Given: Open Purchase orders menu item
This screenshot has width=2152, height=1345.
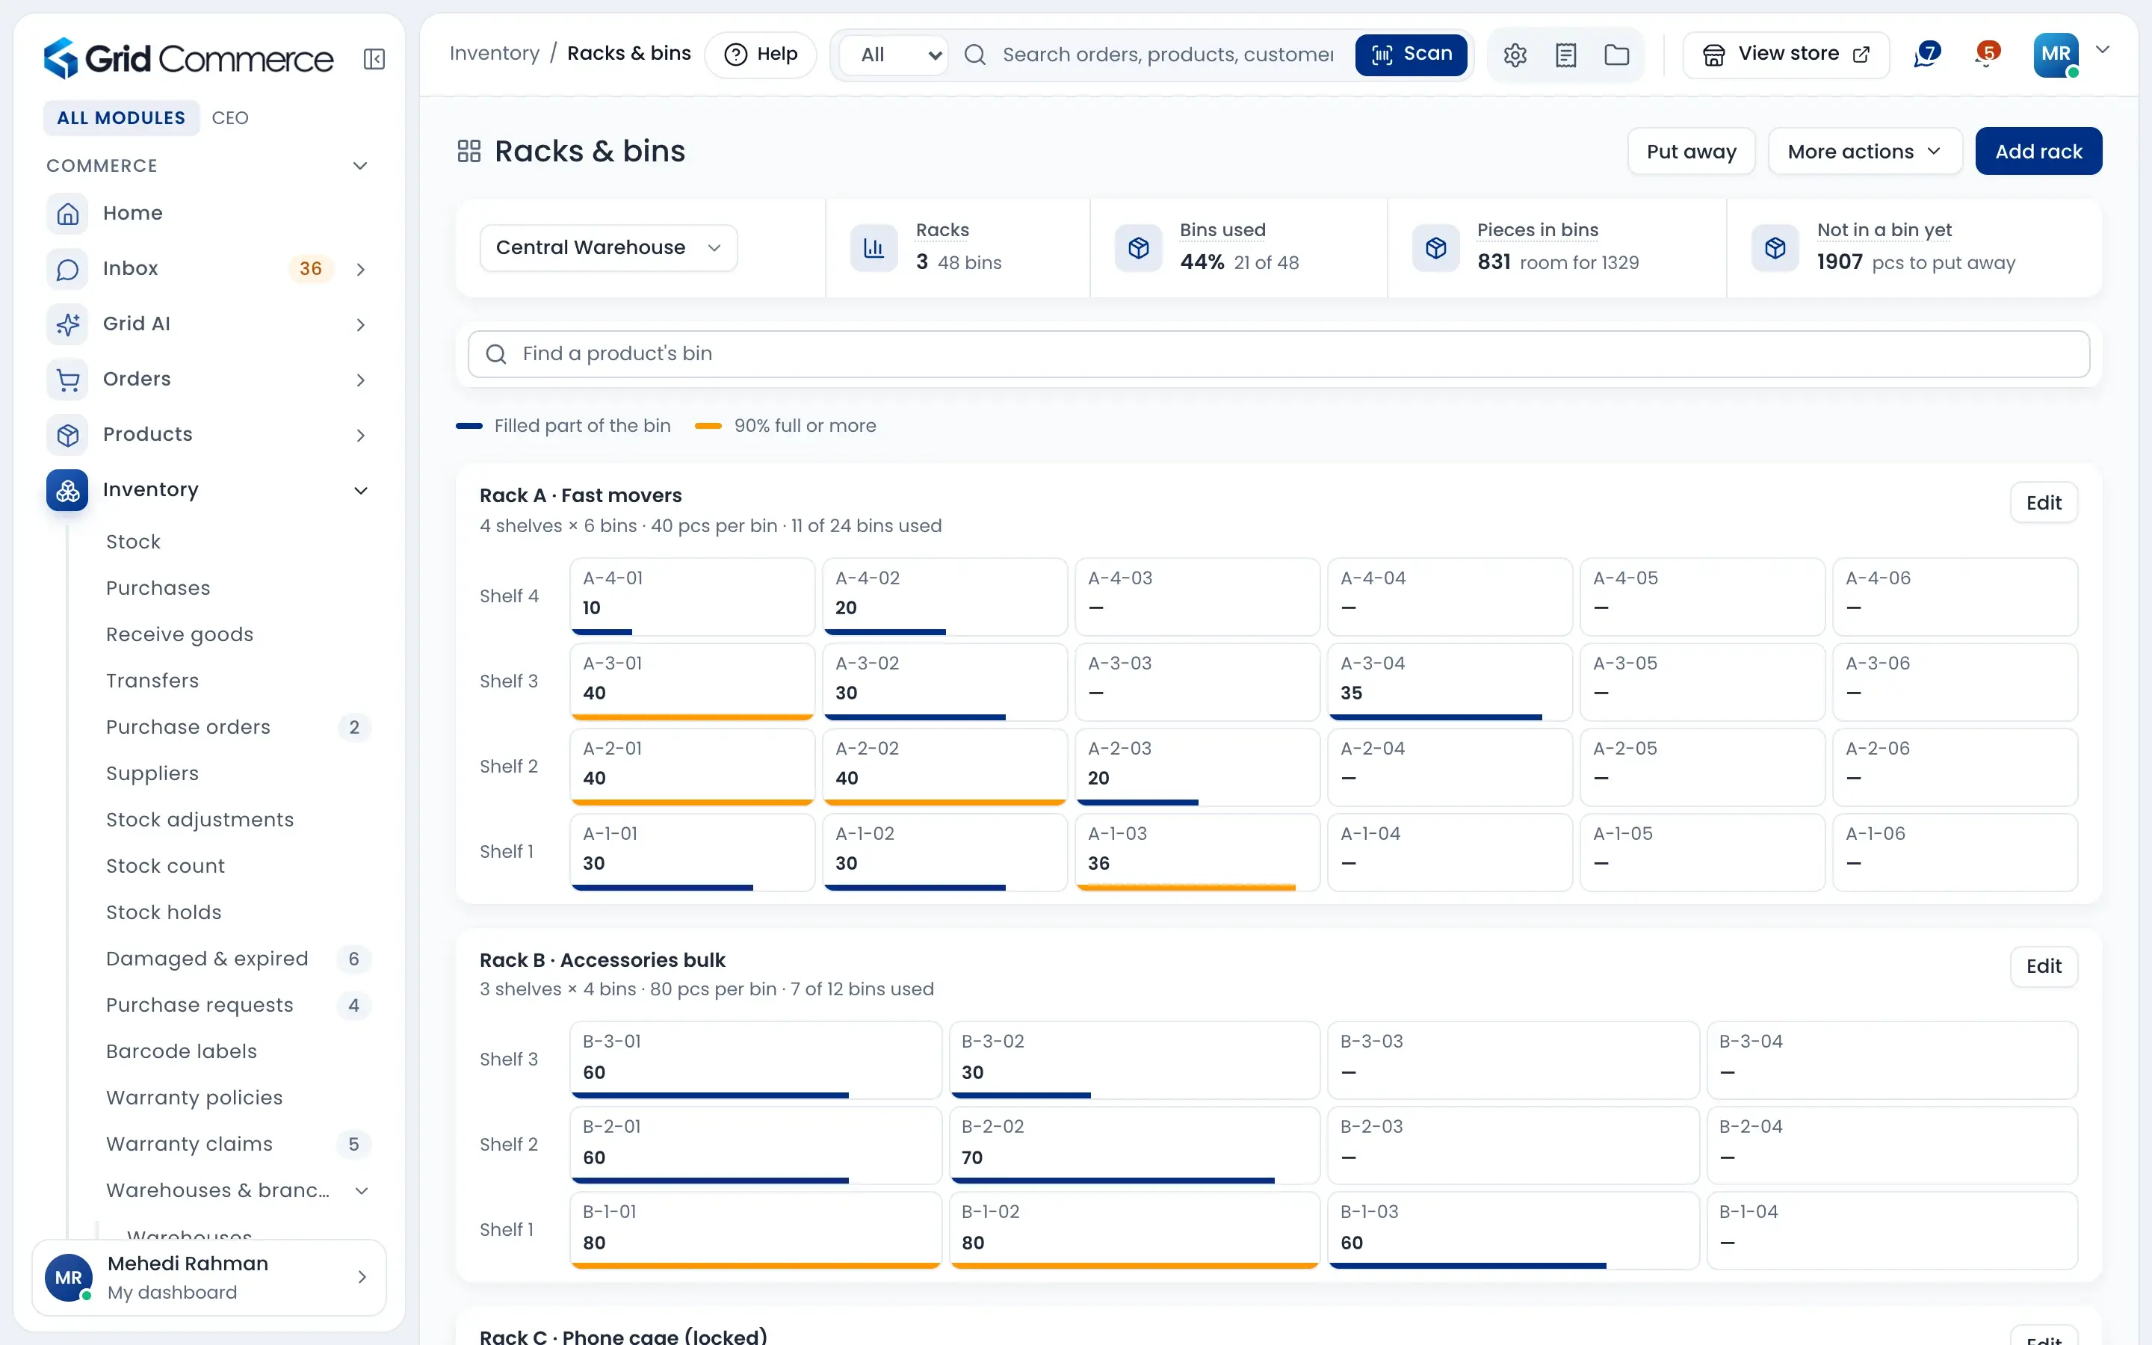Looking at the screenshot, I should (188, 727).
